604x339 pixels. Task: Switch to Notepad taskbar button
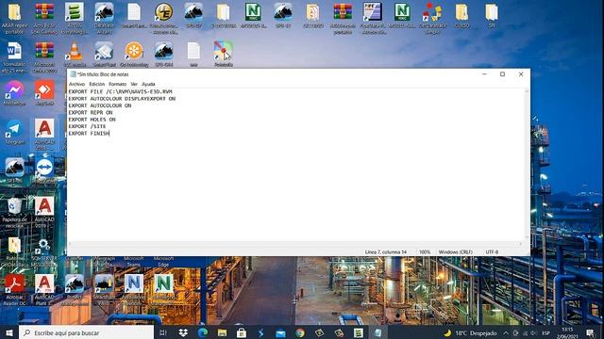pos(377,332)
